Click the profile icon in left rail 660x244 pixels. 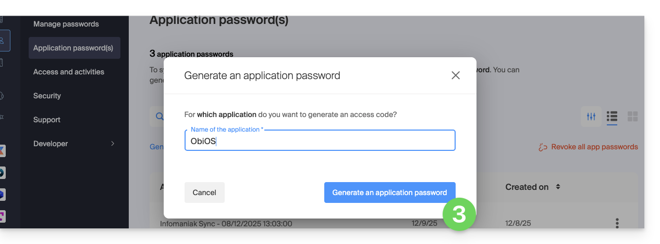coord(3,41)
